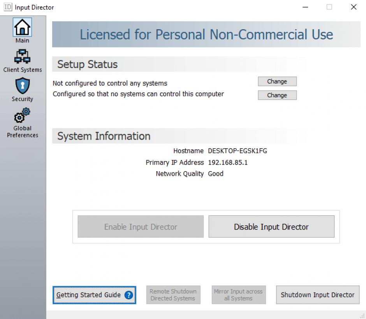This screenshot has width=366, height=319.
Task: Grab the window resize grip corner
Action: click(x=362, y=316)
